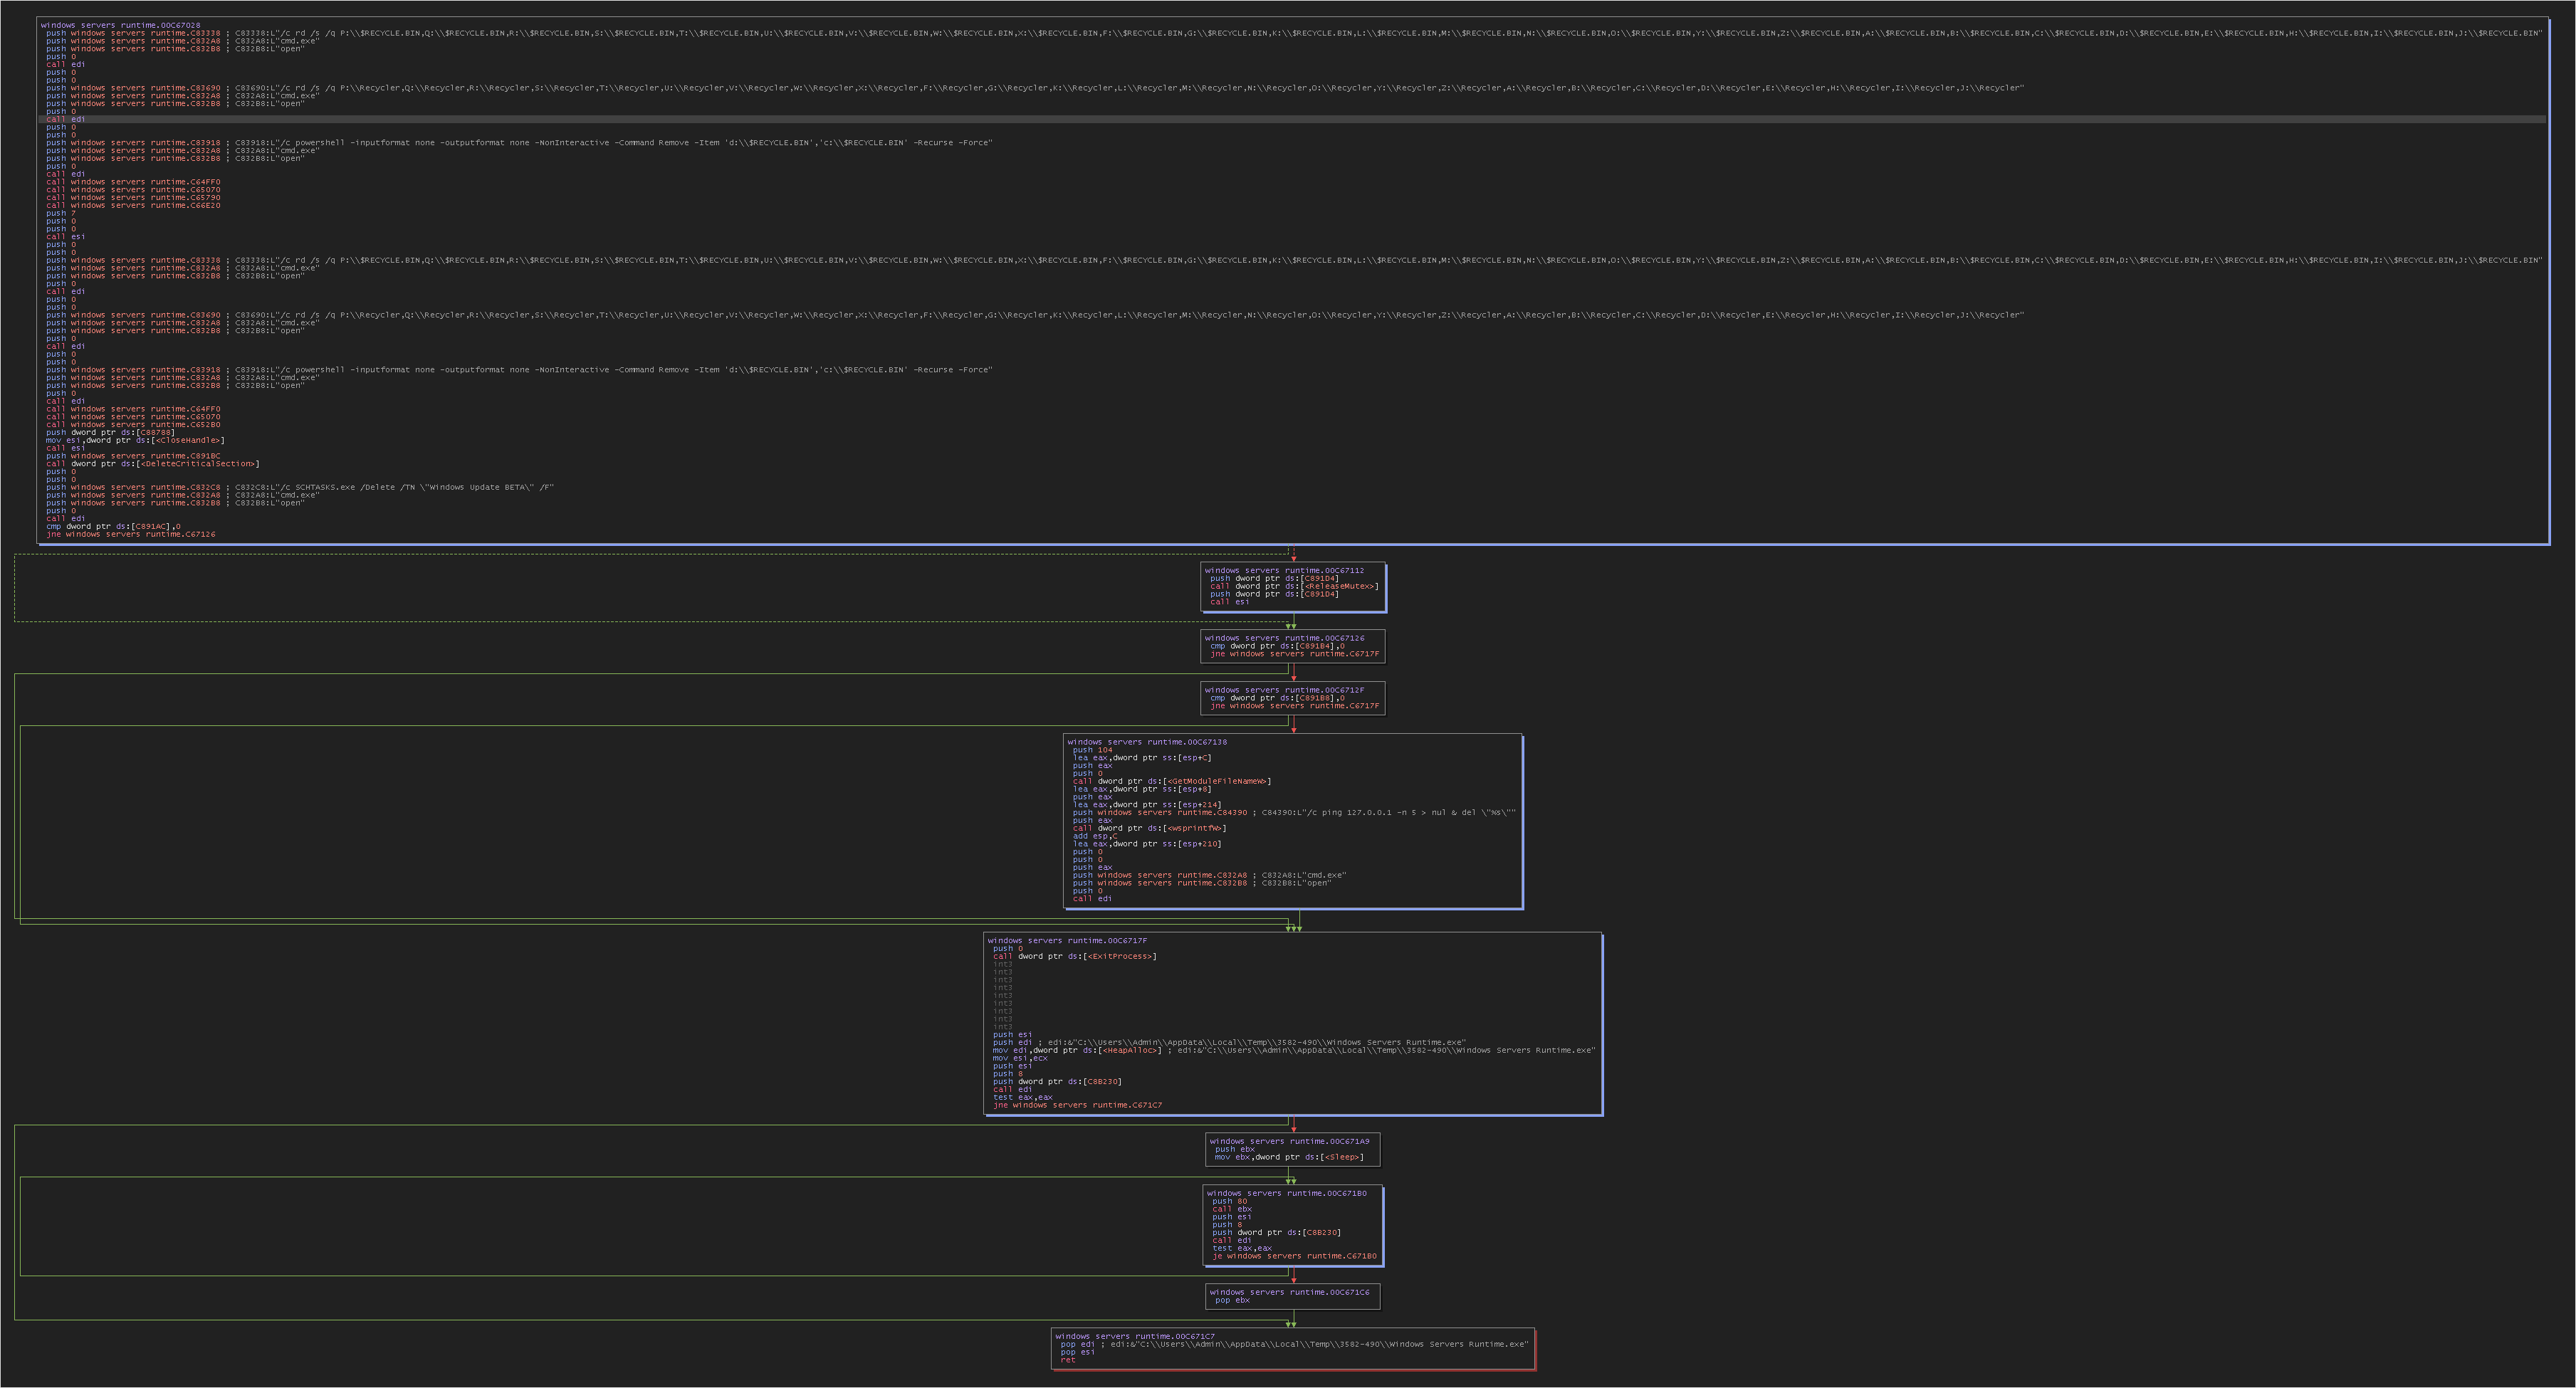Click the '<ExitProcess>' call instruction

[1074, 956]
